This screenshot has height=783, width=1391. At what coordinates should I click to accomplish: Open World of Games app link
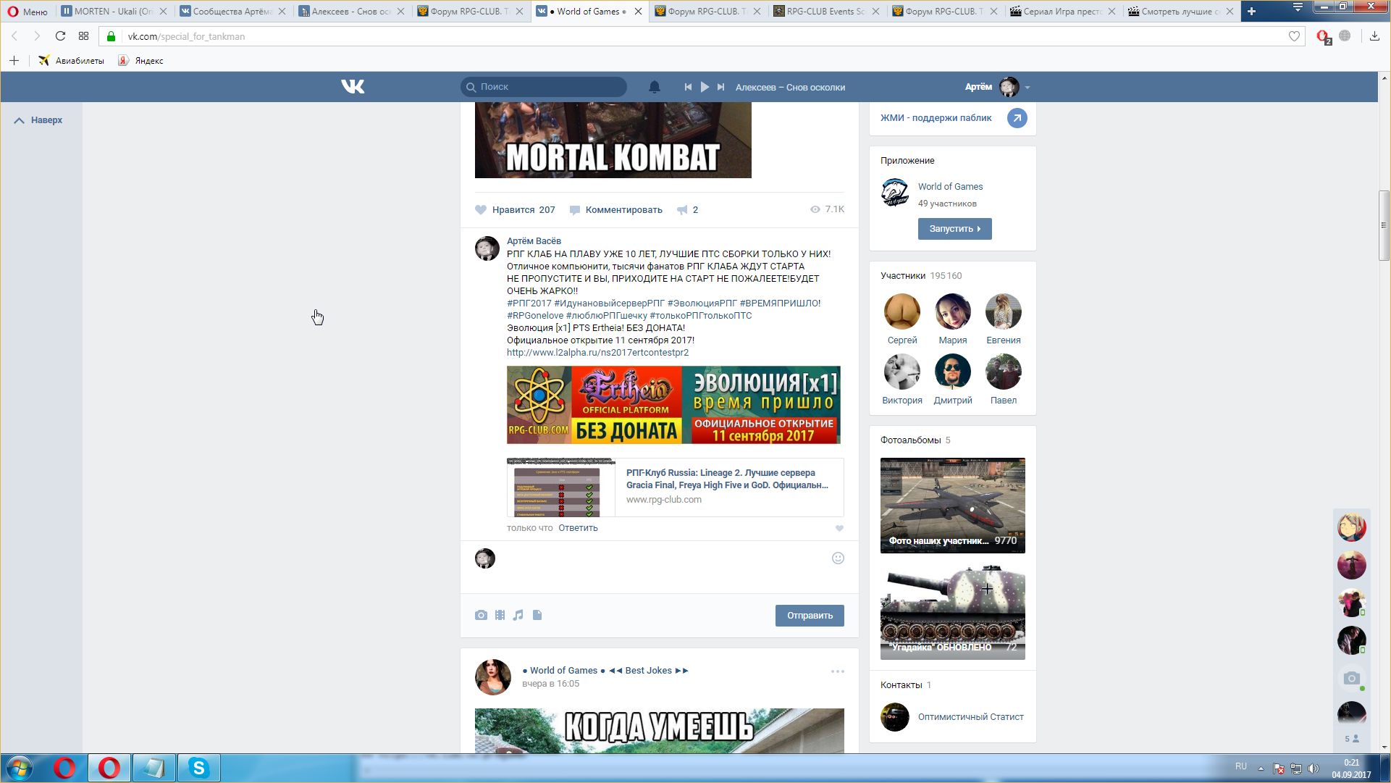coord(950,187)
